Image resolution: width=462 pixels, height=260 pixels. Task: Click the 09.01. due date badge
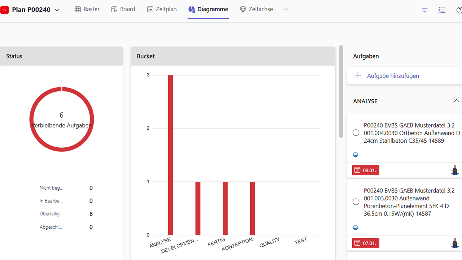(x=366, y=170)
